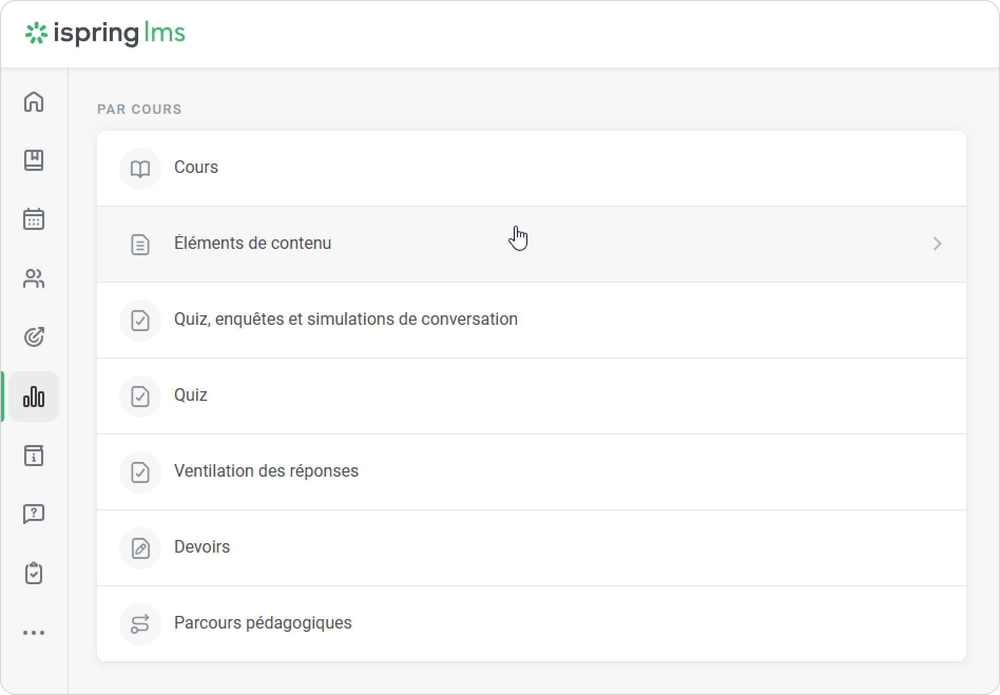Click the iSpring LMS logo
Viewport: 1000px width, 695px height.
point(105,33)
